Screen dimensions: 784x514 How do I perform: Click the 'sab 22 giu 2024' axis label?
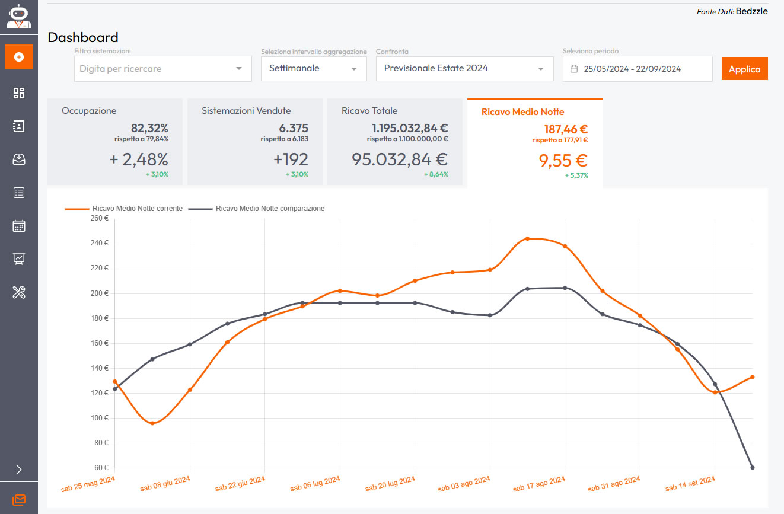click(240, 484)
